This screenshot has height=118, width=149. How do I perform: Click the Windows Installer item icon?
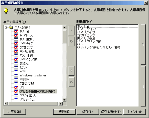pyautogui.click(x=16, y=75)
